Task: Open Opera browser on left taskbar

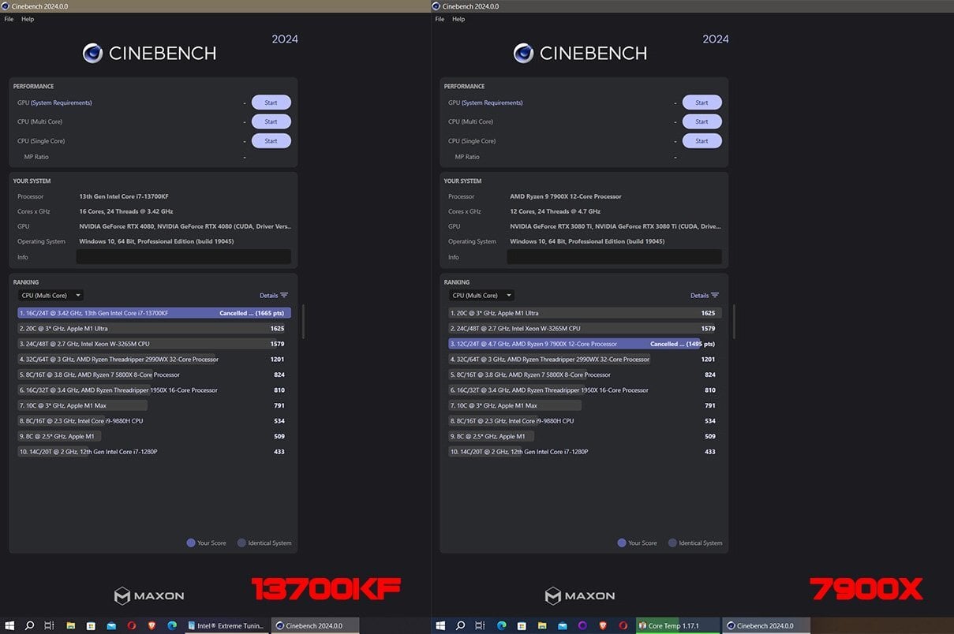Action: [132, 626]
